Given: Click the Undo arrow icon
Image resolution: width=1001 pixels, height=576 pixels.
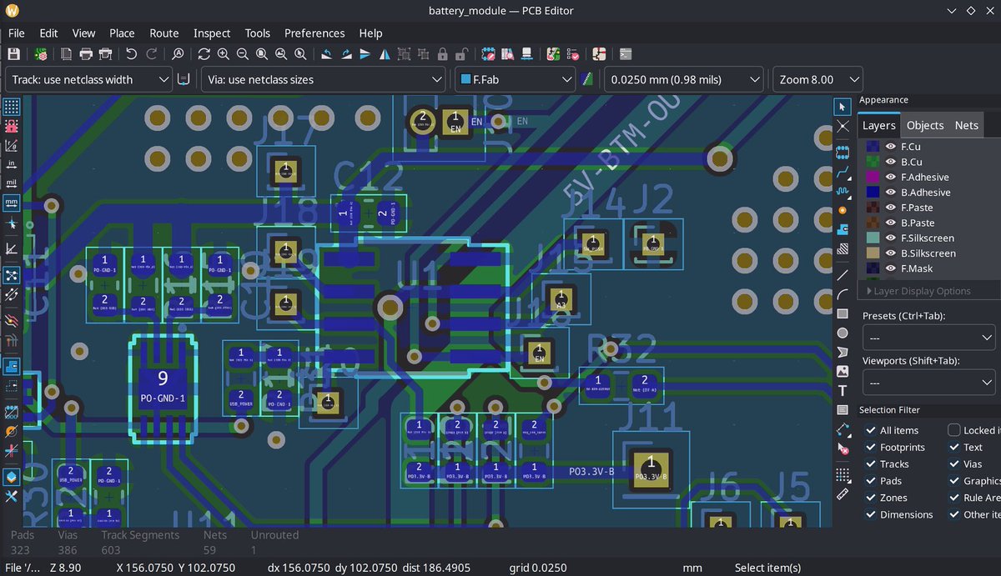Looking at the screenshot, I should coord(131,54).
